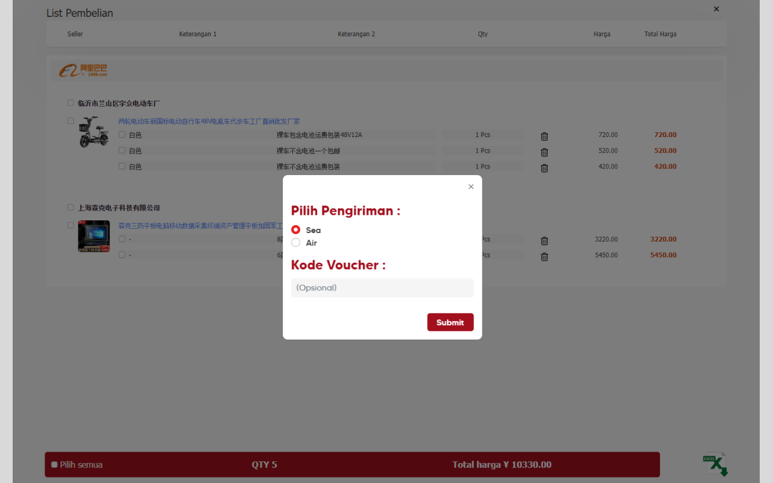773x483 pixels.
Task: Select Sea as shipping method
Action: [x=295, y=229]
